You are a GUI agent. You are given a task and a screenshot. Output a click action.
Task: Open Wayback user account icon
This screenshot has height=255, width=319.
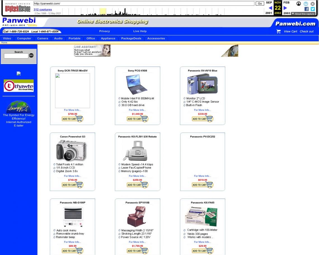click(x=299, y=4)
